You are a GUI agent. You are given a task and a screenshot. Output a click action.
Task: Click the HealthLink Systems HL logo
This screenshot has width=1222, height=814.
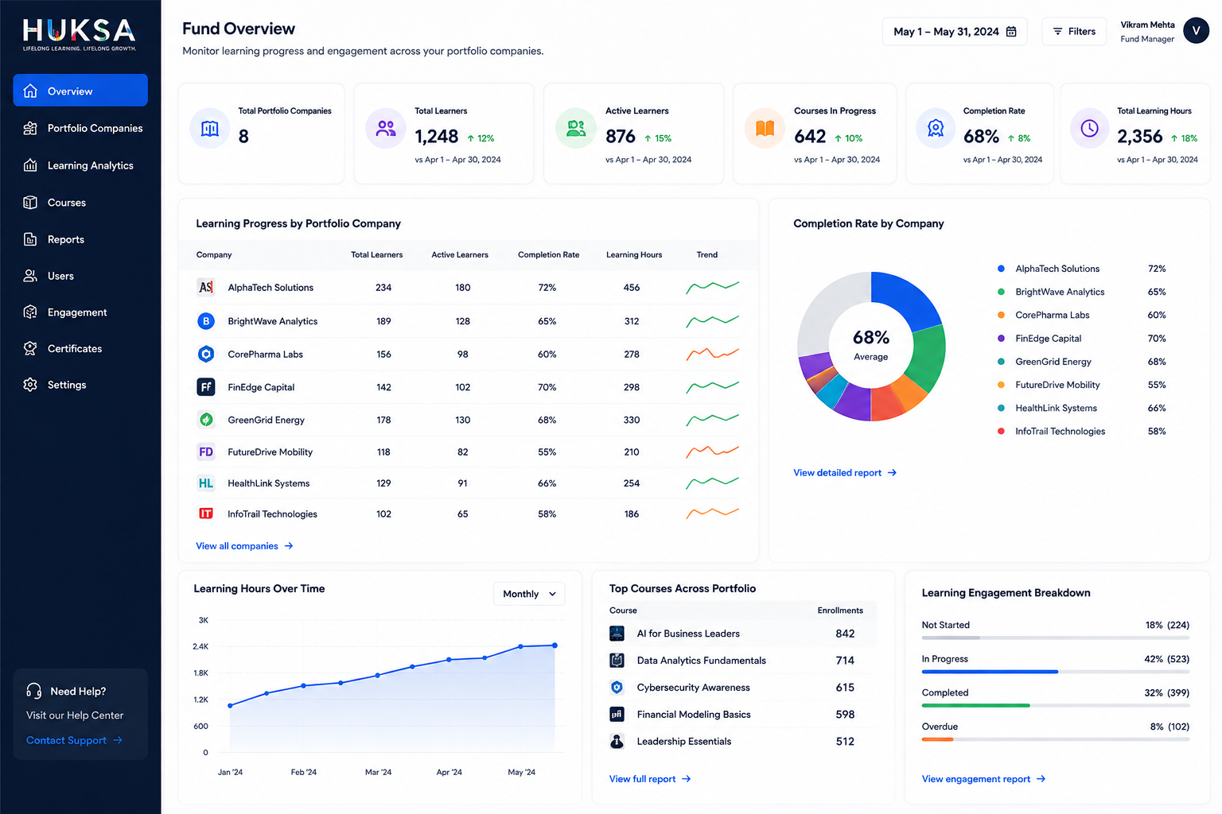coord(206,483)
